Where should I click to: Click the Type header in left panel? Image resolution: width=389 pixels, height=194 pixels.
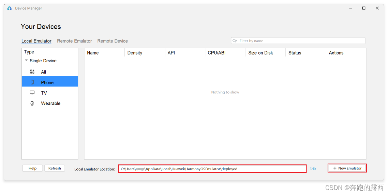[x=50, y=52]
